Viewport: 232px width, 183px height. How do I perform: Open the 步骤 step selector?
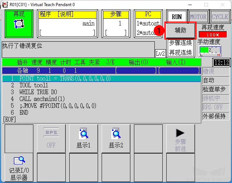coord(116,24)
